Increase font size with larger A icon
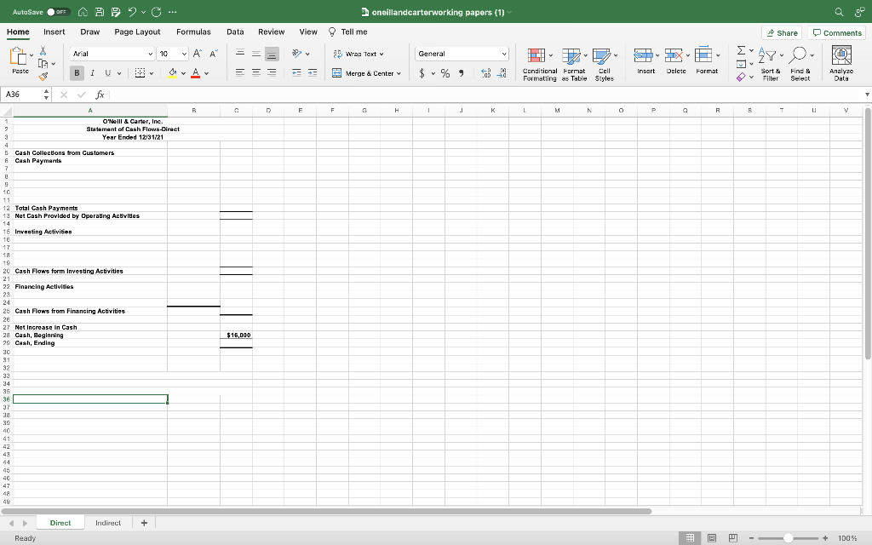This screenshot has width=872, height=545. [x=197, y=54]
